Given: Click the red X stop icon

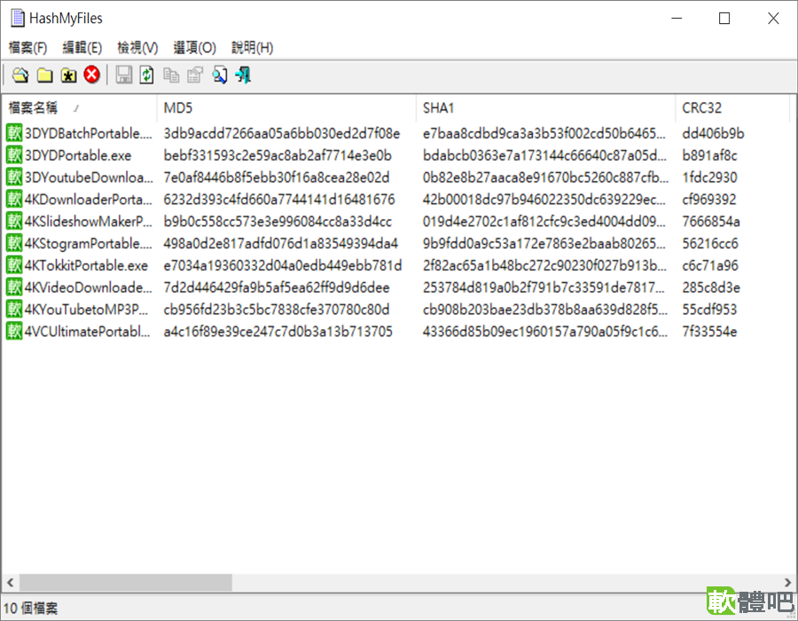Looking at the screenshot, I should pyautogui.click(x=92, y=75).
